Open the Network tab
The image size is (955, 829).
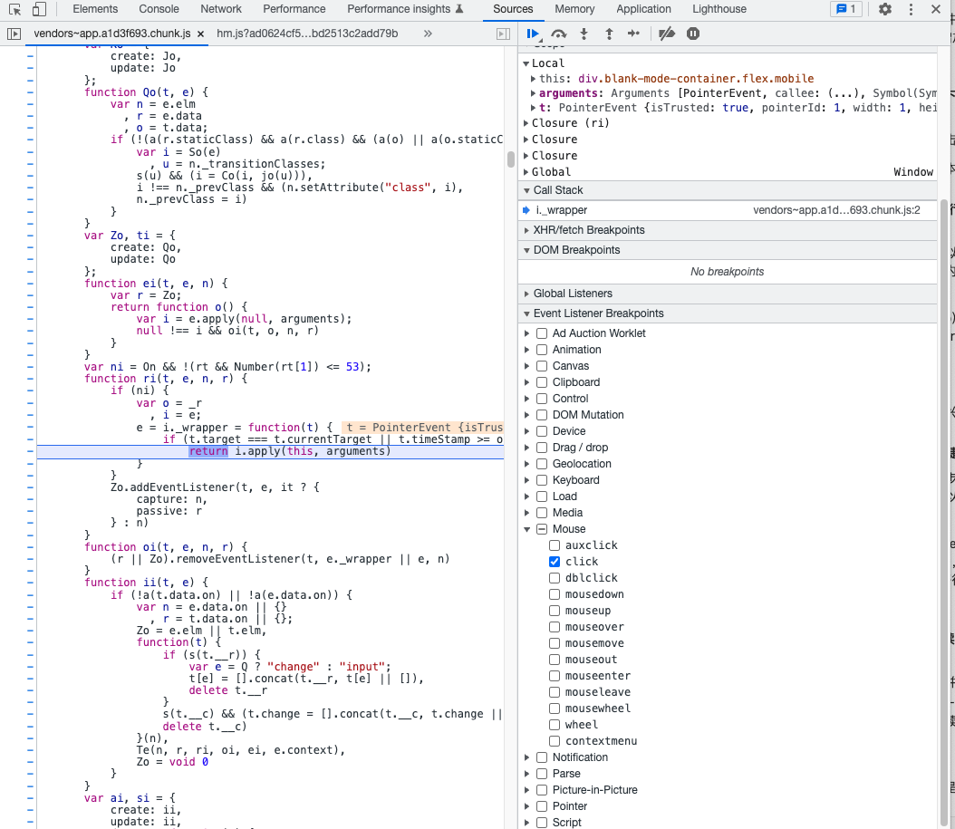pos(221,9)
